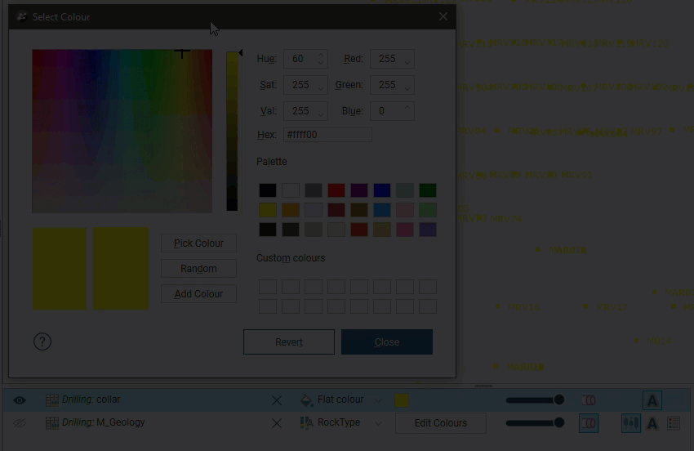Click the Edit Colours button
Screen dimensions: 694x451
click(440, 423)
